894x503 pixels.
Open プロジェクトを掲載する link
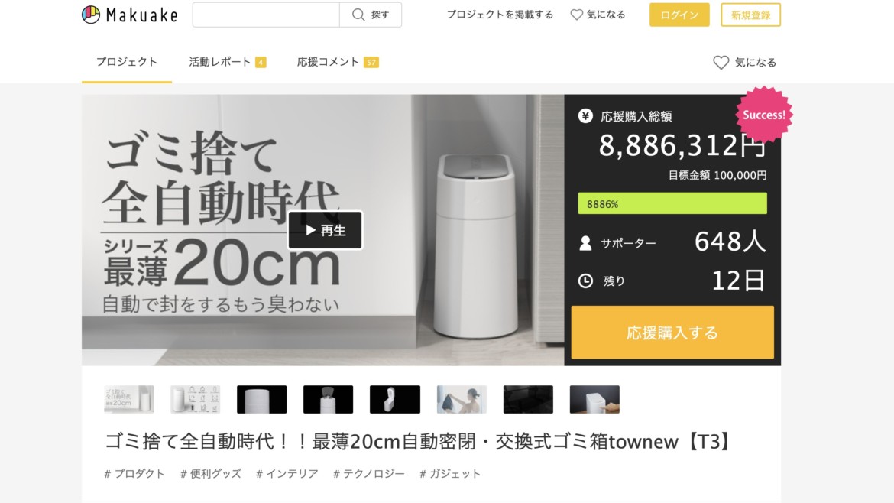[x=500, y=15]
